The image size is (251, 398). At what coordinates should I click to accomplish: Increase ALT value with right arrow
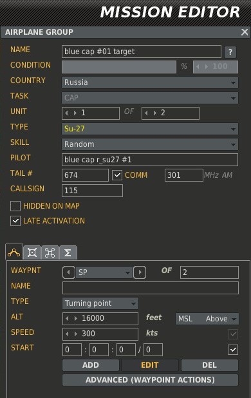(75, 318)
